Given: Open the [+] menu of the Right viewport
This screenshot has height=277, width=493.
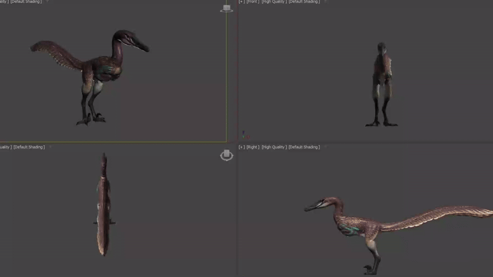Looking at the screenshot, I should (242, 148).
